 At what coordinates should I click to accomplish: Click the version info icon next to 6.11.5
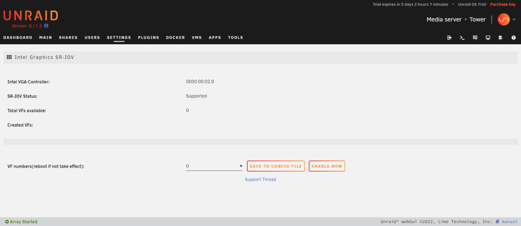tap(46, 26)
